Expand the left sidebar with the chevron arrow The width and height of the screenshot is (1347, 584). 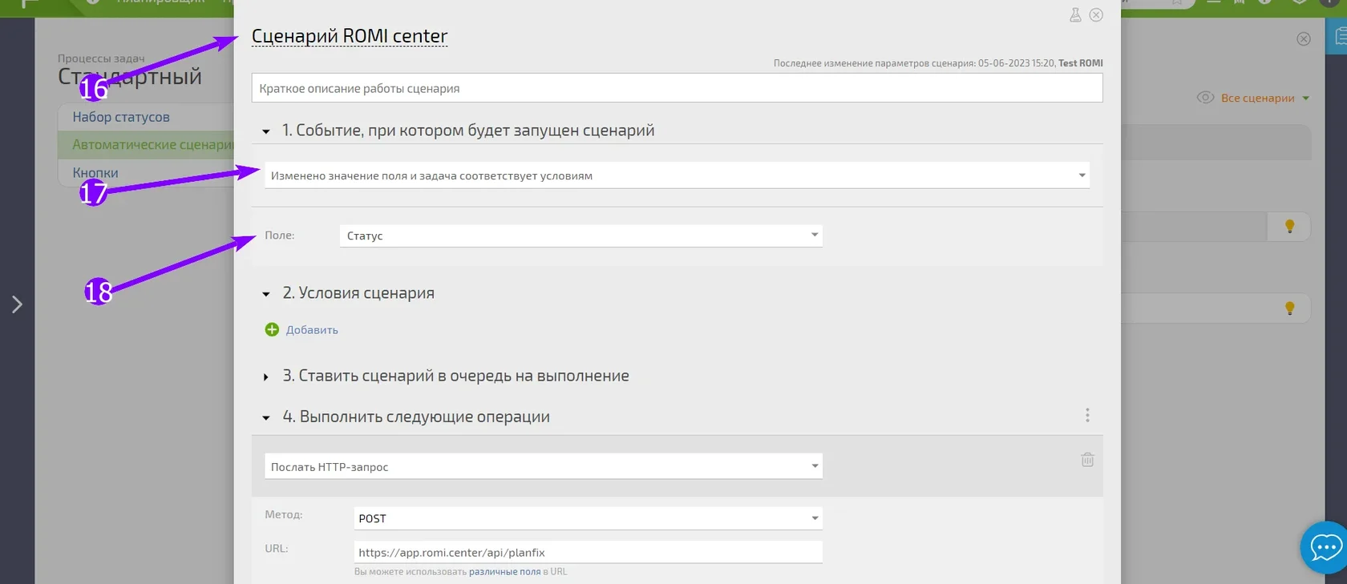pos(17,304)
